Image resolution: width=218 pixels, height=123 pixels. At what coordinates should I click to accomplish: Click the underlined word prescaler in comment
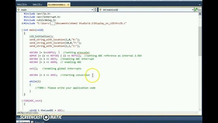(x=83, y=52)
